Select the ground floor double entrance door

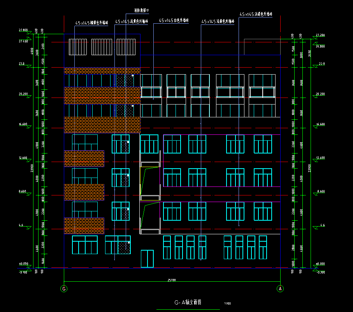(x=147, y=259)
